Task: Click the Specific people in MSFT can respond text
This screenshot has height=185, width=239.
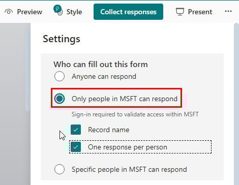Action: click(x=129, y=169)
